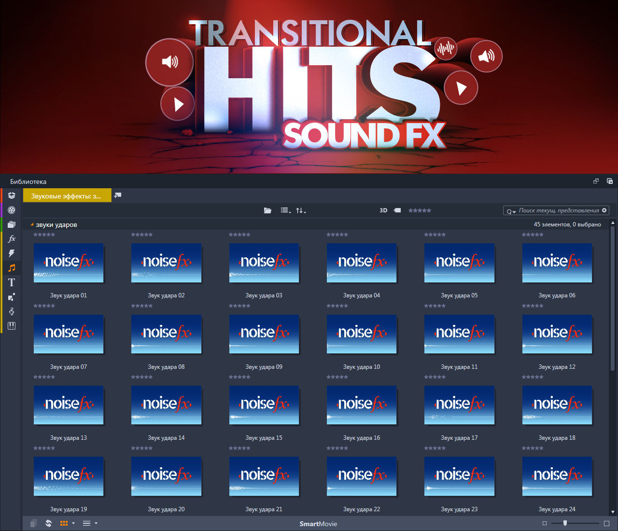This screenshot has width=618, height=531.
Task: Select the Звук удара 01 thumbnail
Action: point(69,263)
